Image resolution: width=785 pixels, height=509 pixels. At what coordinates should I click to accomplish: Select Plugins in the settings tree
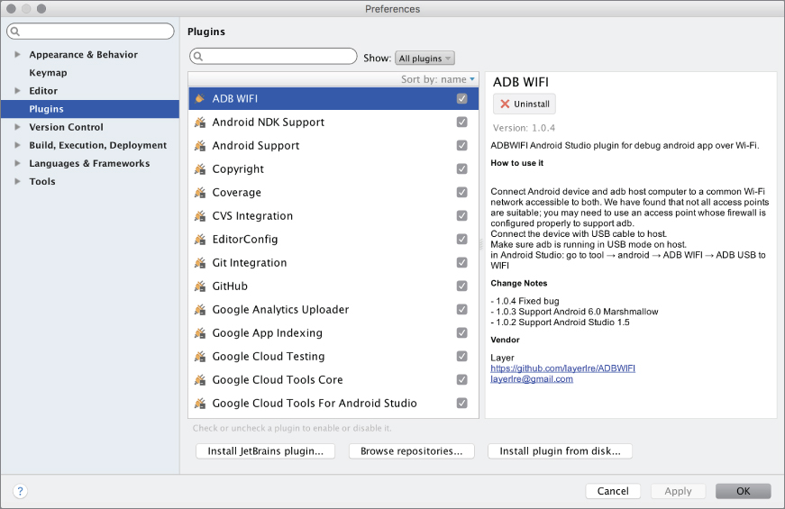point(90,109)
